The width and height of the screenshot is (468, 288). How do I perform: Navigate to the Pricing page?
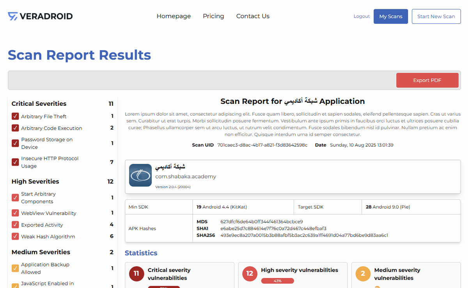213,16
